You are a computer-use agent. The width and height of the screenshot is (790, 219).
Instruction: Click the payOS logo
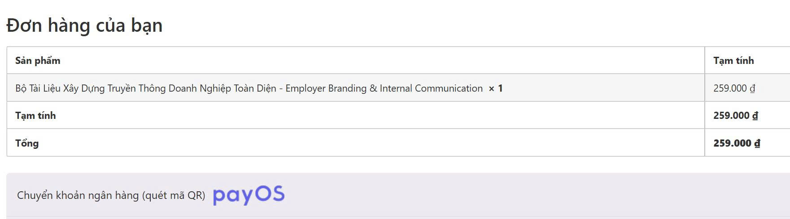point(249,195)
